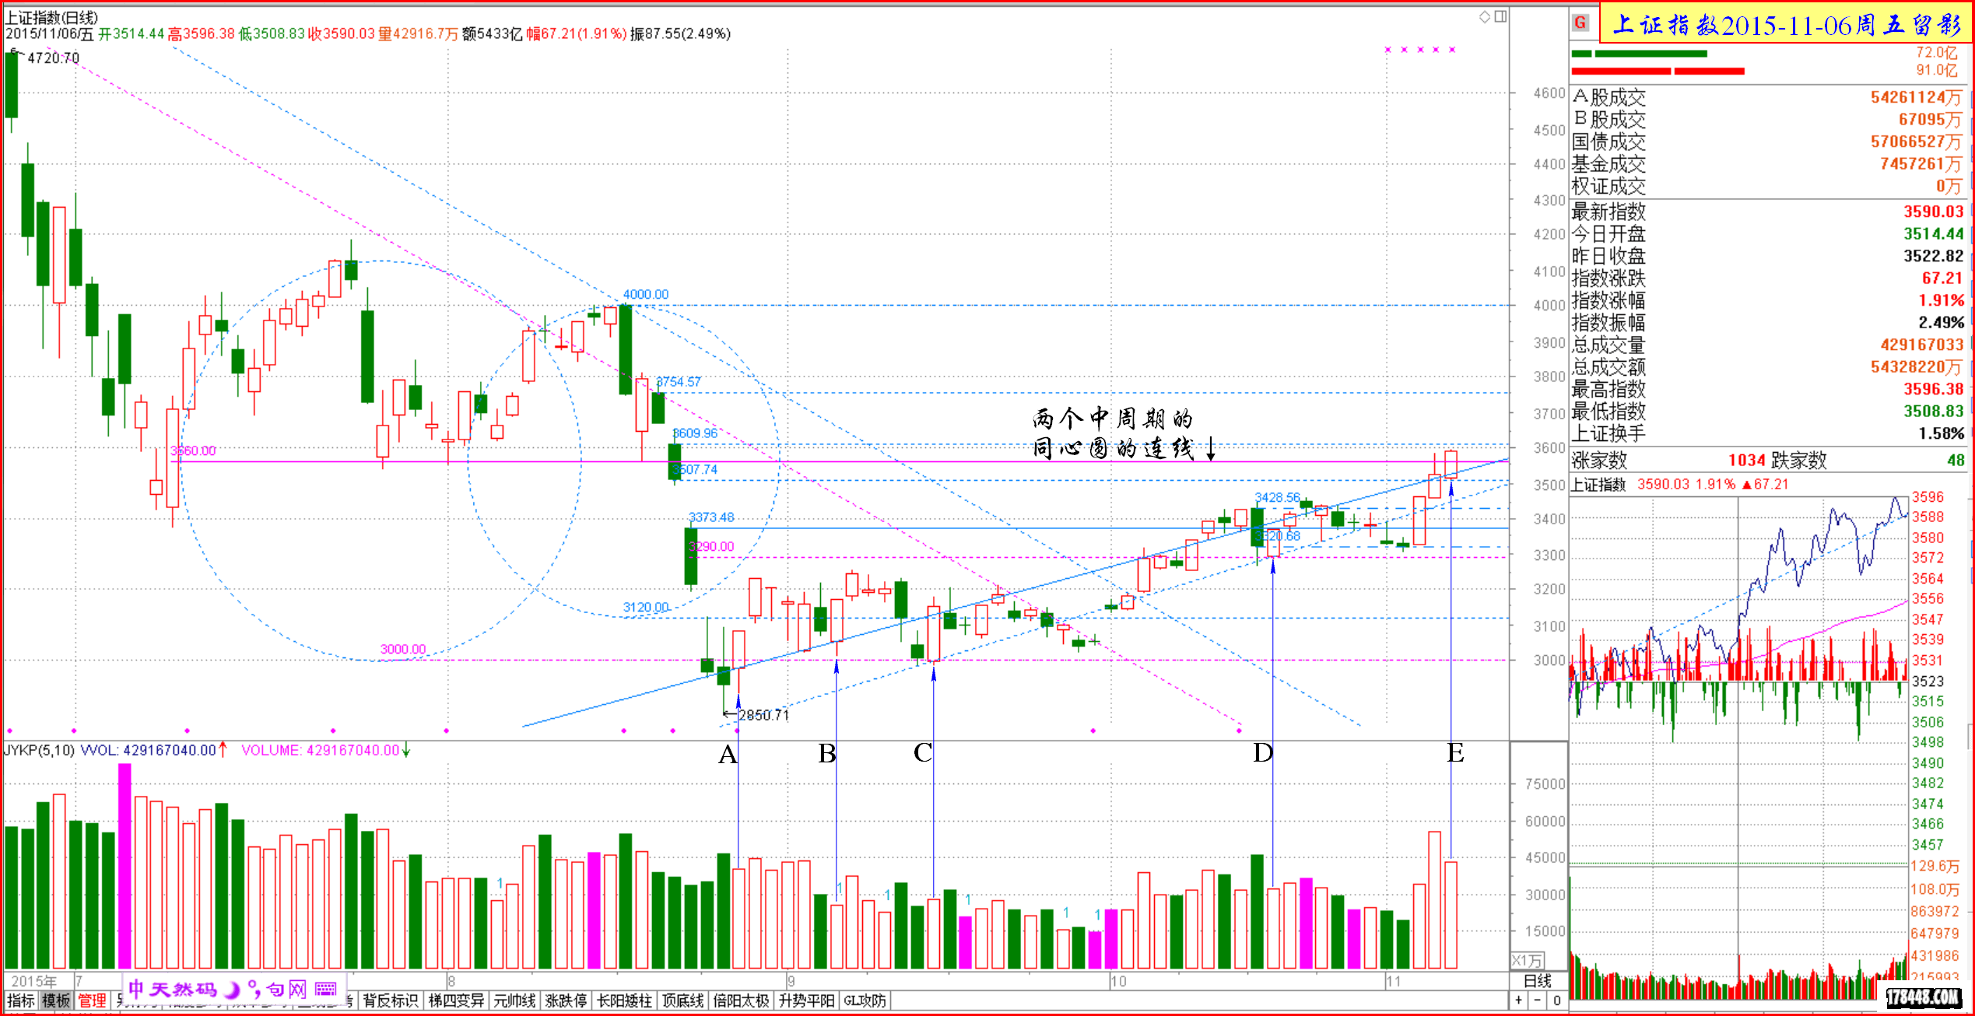This screenshot has width=1975, height=1016.
Task: Click the 基金成交 row in quote panel
Action: (x=1767, y=164)
